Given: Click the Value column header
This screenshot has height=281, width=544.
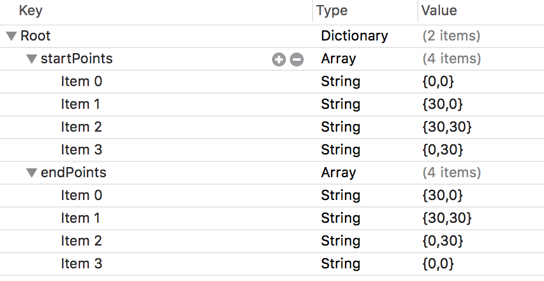Looking at the screenshot, I should pyautogui.click(x=439, y=11).
